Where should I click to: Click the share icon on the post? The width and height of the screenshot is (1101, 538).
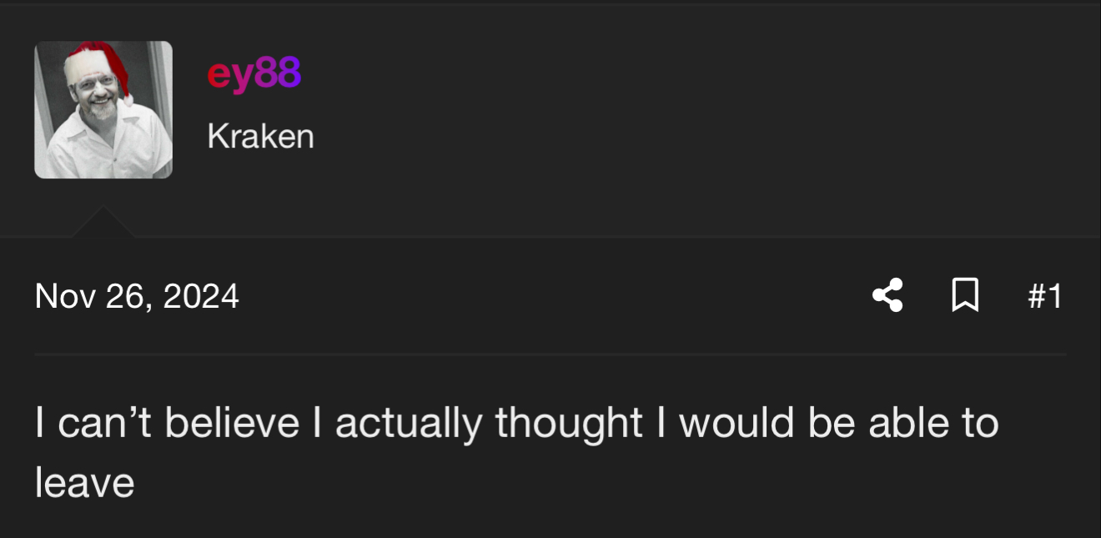887,296
